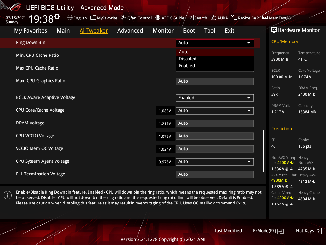326x245 pixels.
Task: Open the Search function
Action: click(x=197, y=18)
